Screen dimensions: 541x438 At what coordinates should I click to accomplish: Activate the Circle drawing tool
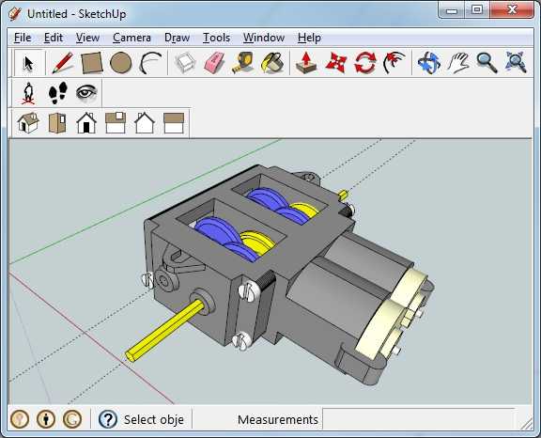[121, 63]
